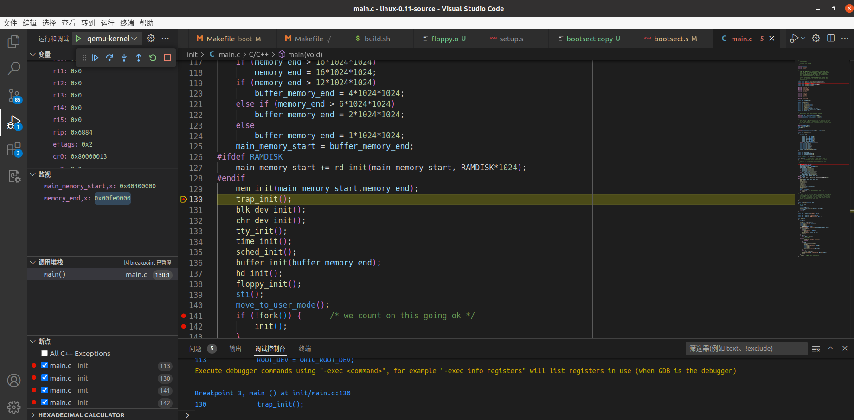
Task: Open Source Control view with 85 badge
Action: click(14, 96)
